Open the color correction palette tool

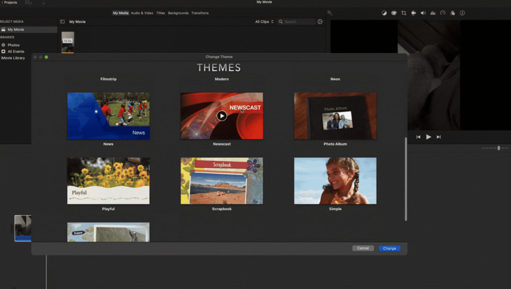tap(394, 13)
